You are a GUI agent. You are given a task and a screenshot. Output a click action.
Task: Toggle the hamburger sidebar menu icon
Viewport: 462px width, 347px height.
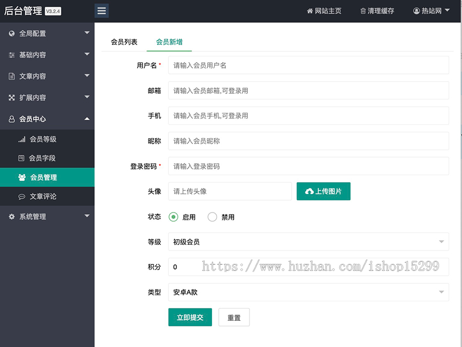click(x=101, y=11)
